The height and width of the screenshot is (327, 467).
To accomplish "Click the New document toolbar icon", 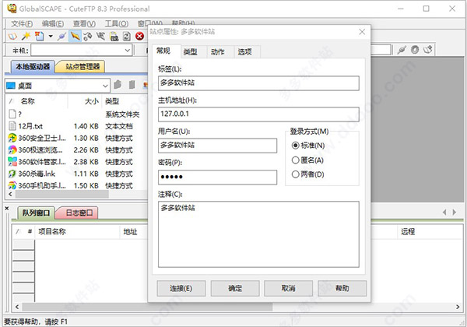I will click(40, 37).
